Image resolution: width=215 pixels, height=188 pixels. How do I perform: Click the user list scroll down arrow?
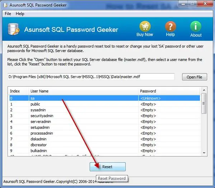pyautogui.click(x=204, y=153)
